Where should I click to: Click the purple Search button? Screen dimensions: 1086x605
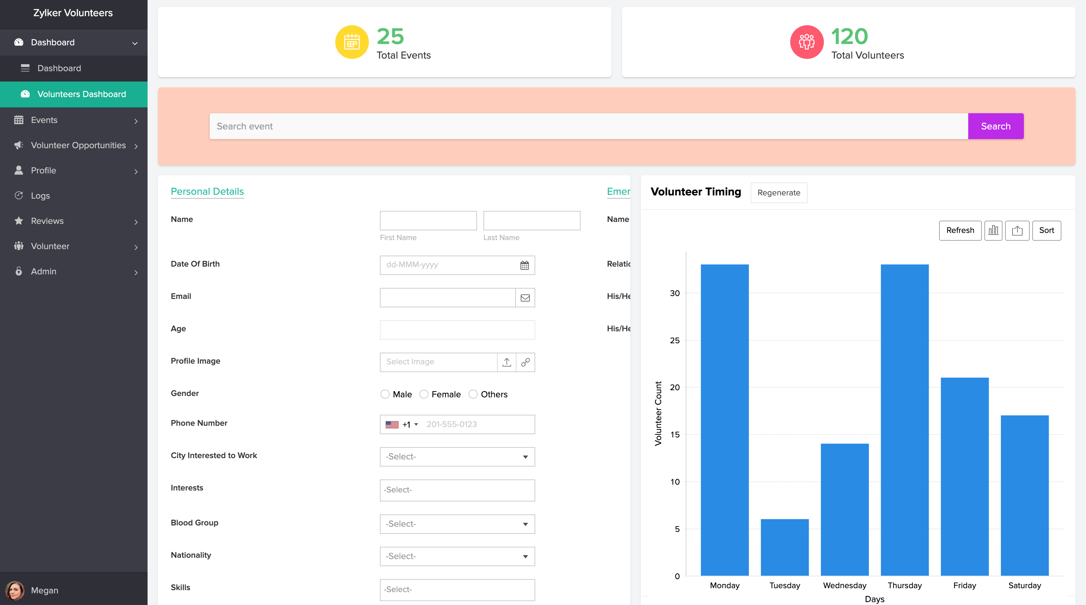(x=995, y=126)
